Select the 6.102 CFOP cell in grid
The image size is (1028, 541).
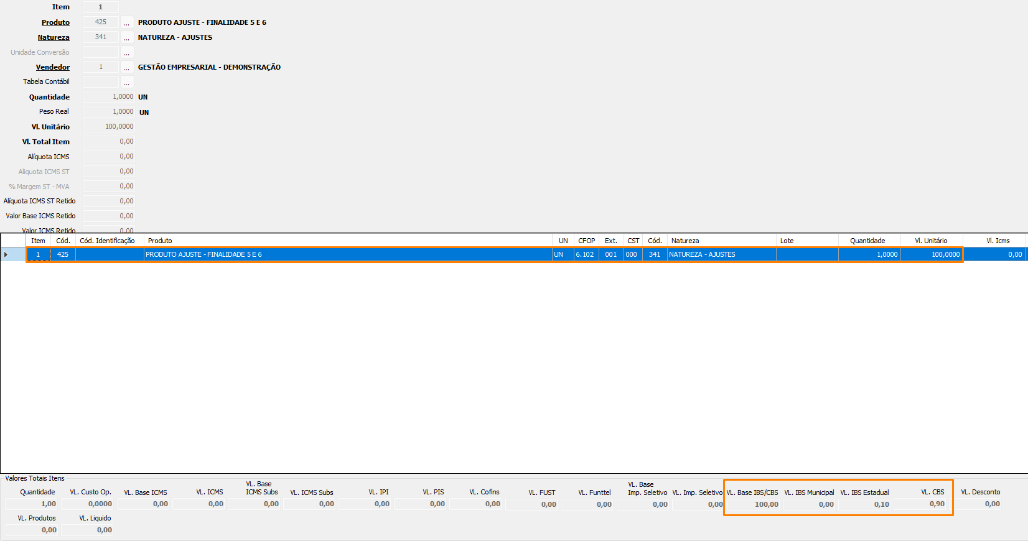click(586, 254)
